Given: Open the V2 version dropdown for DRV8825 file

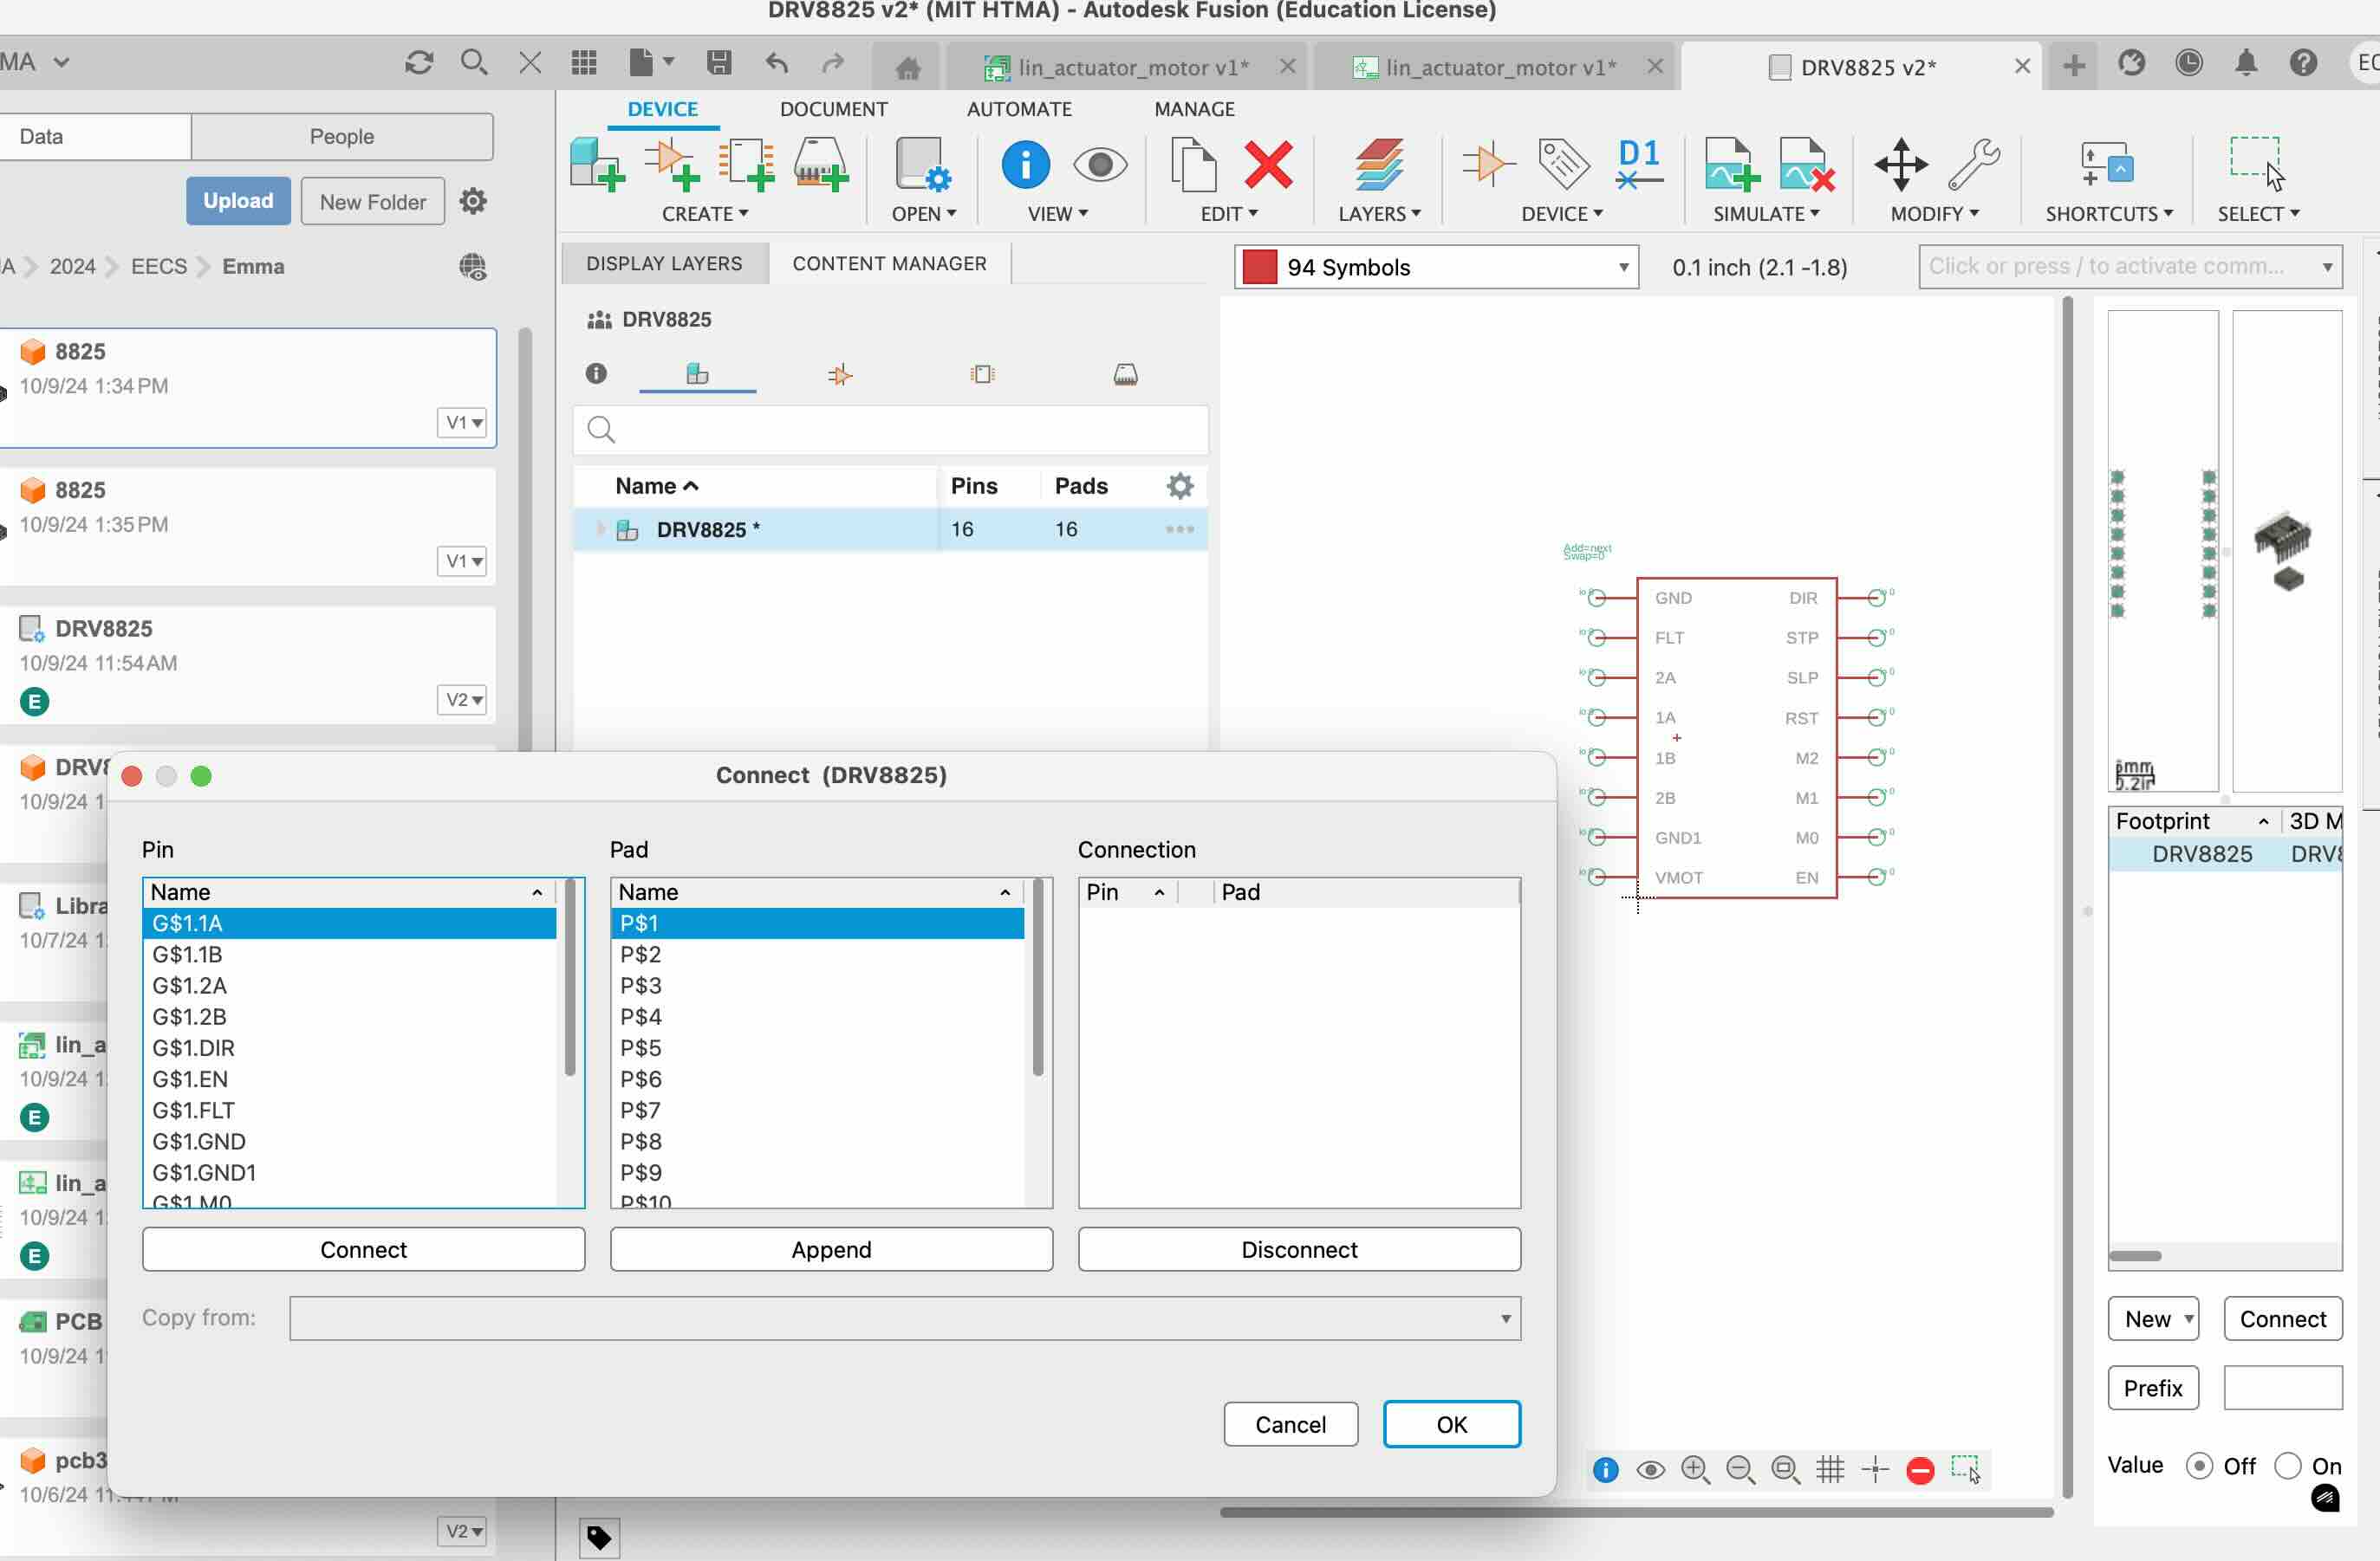Looking at the screenshot, I should (x=462, y=700).
